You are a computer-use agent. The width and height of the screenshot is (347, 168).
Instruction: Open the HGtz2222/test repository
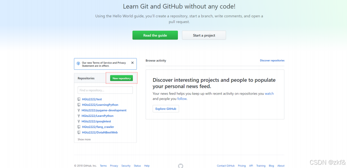[x=92, y=99]
